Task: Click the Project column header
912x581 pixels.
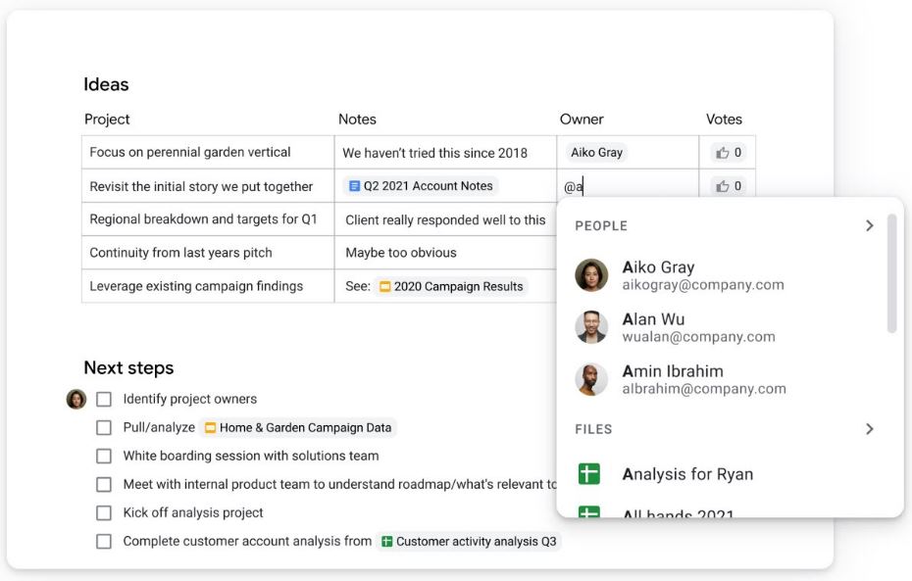Action: (x=107, y=120)
